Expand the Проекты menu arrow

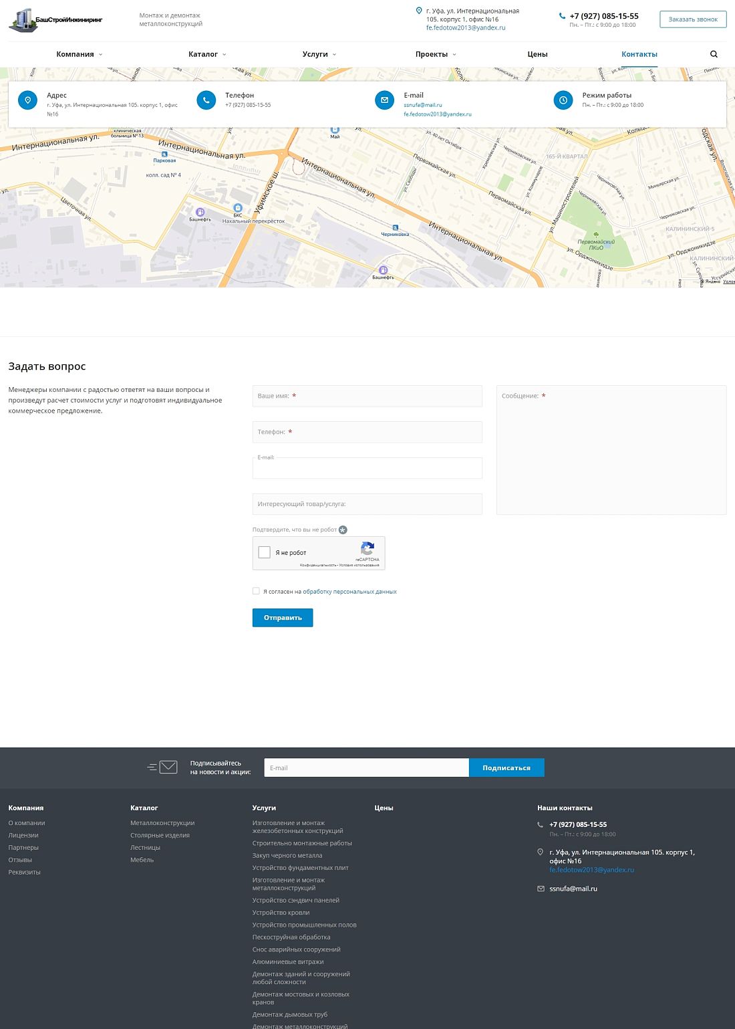point(454,55)
